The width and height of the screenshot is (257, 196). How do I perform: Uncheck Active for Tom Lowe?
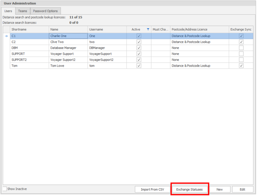pyautogui.click(x=139, y=66)
